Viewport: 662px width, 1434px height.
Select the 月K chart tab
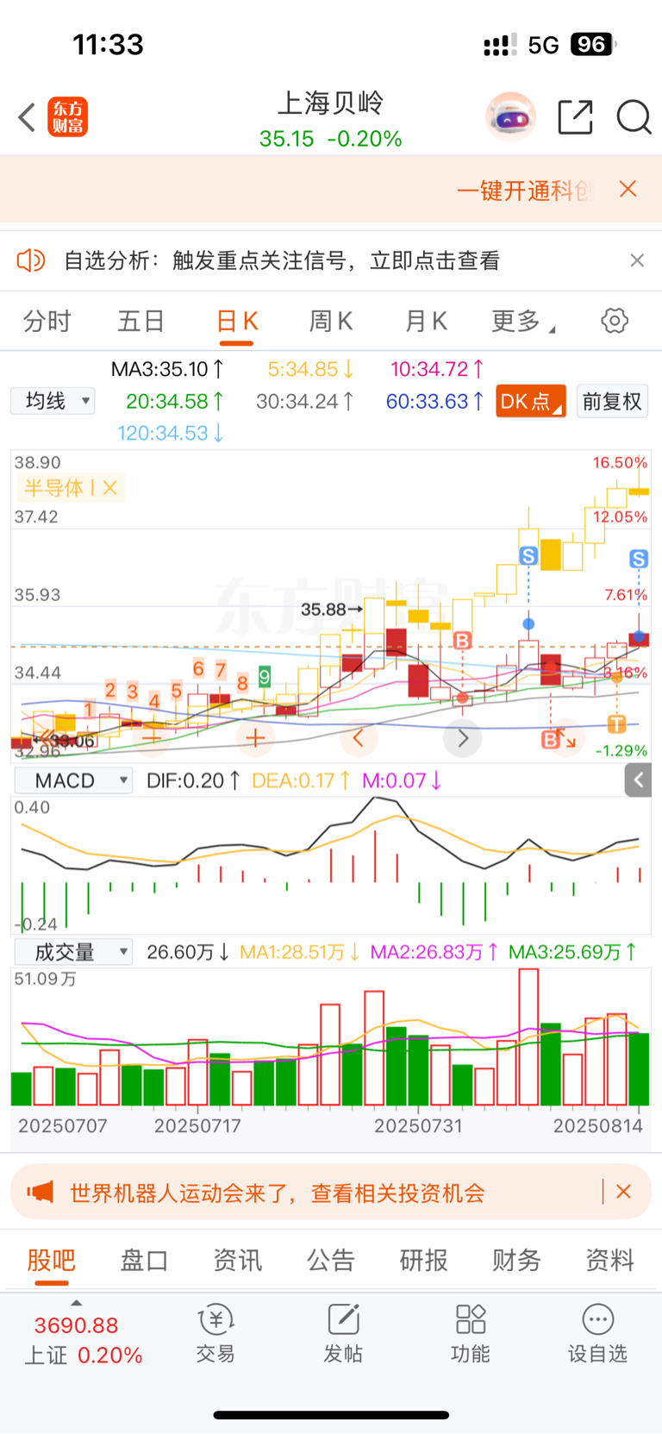pyautogui.click(x=426, y=322)
